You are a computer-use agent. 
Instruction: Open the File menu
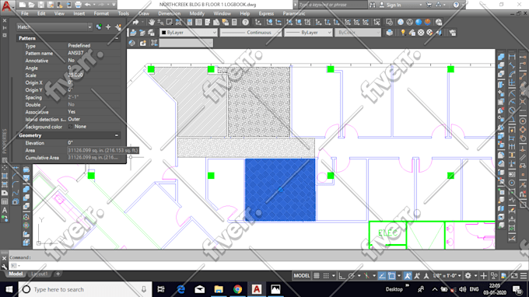tap(25, 13)
